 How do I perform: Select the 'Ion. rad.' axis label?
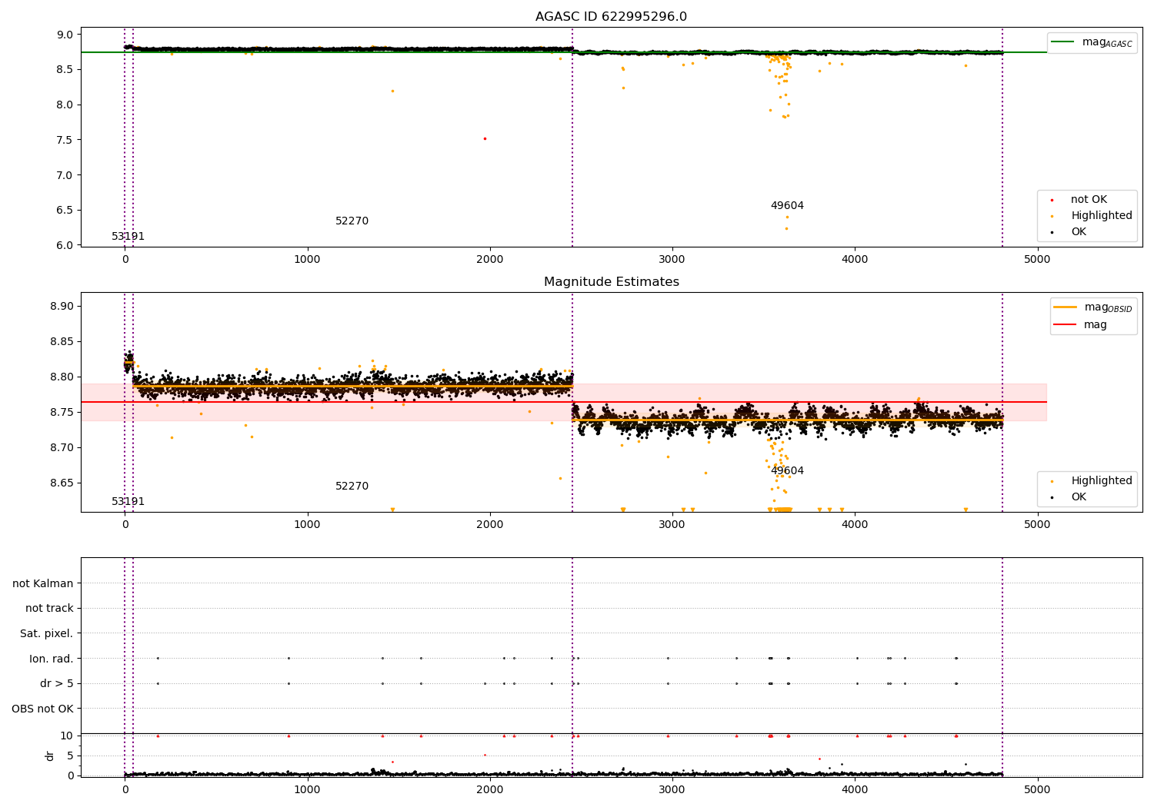(x=52, y=659)
